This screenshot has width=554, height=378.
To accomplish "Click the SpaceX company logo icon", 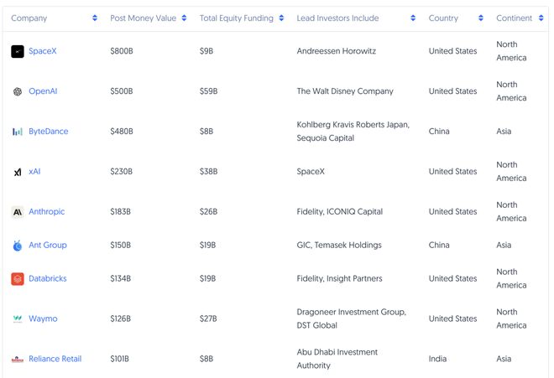I will (x=18, y=52).
